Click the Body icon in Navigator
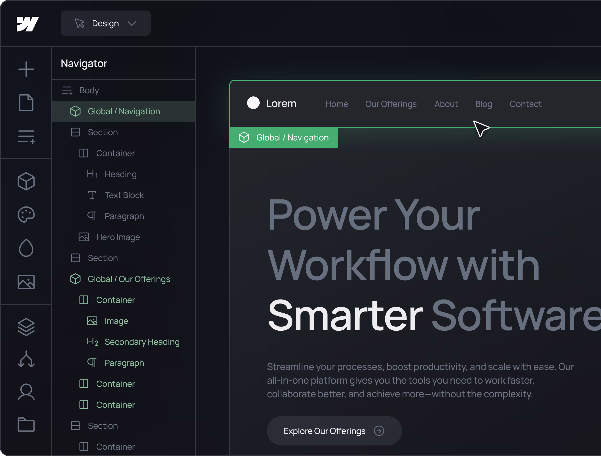The width and height of the screenshot is (601, 457). click(x=67, y=90)
